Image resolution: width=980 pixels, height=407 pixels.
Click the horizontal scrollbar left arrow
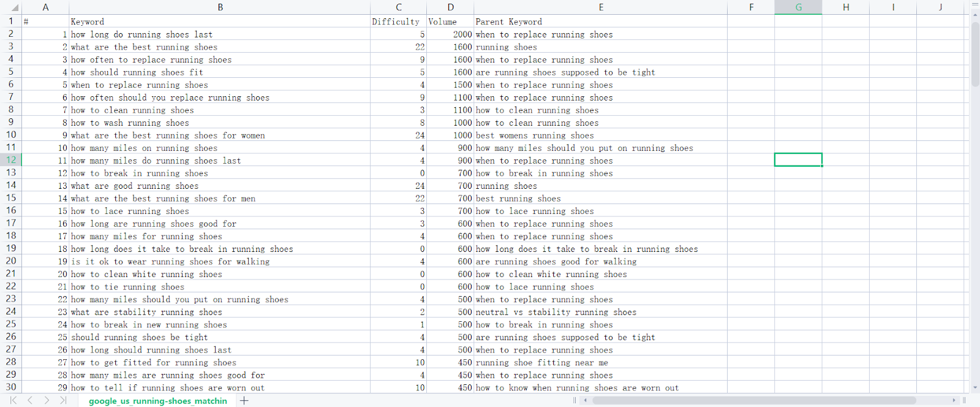pyautogui.click(x=586, y=400)
